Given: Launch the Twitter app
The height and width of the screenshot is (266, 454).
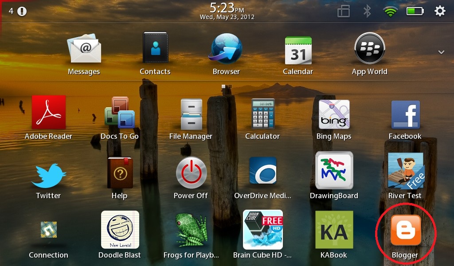Looking at the screenshot, I should pos(49,176).
